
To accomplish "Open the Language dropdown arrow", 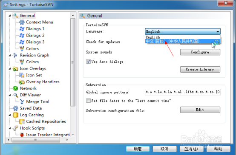I will (218, 31).
